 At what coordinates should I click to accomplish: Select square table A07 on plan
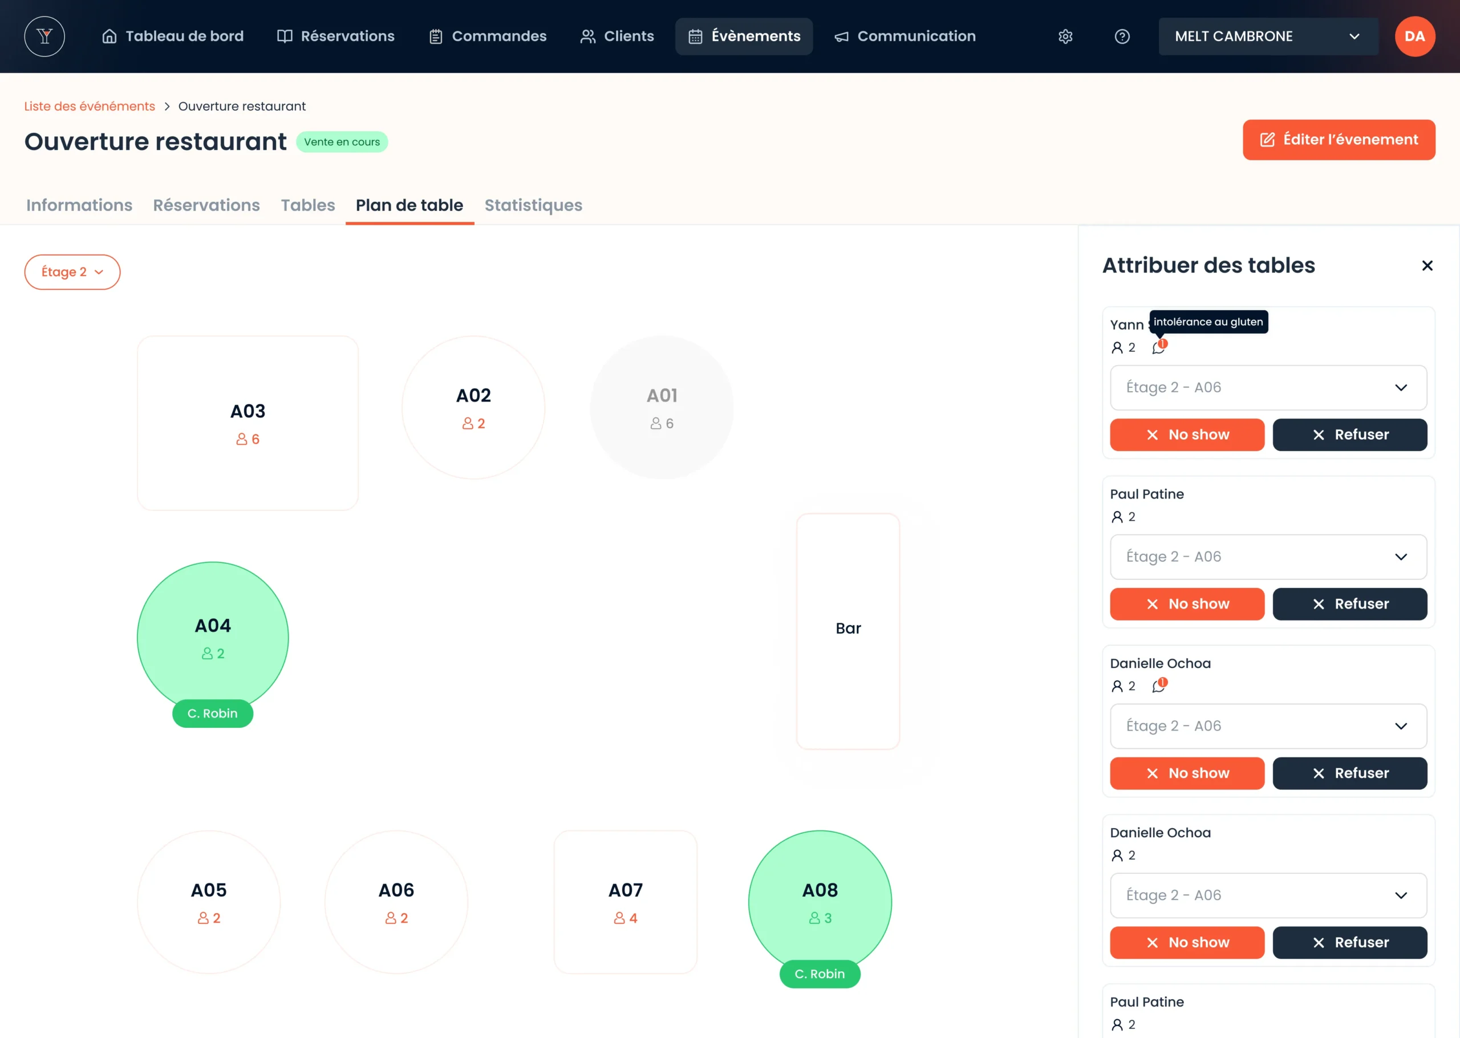coord(625,902)
